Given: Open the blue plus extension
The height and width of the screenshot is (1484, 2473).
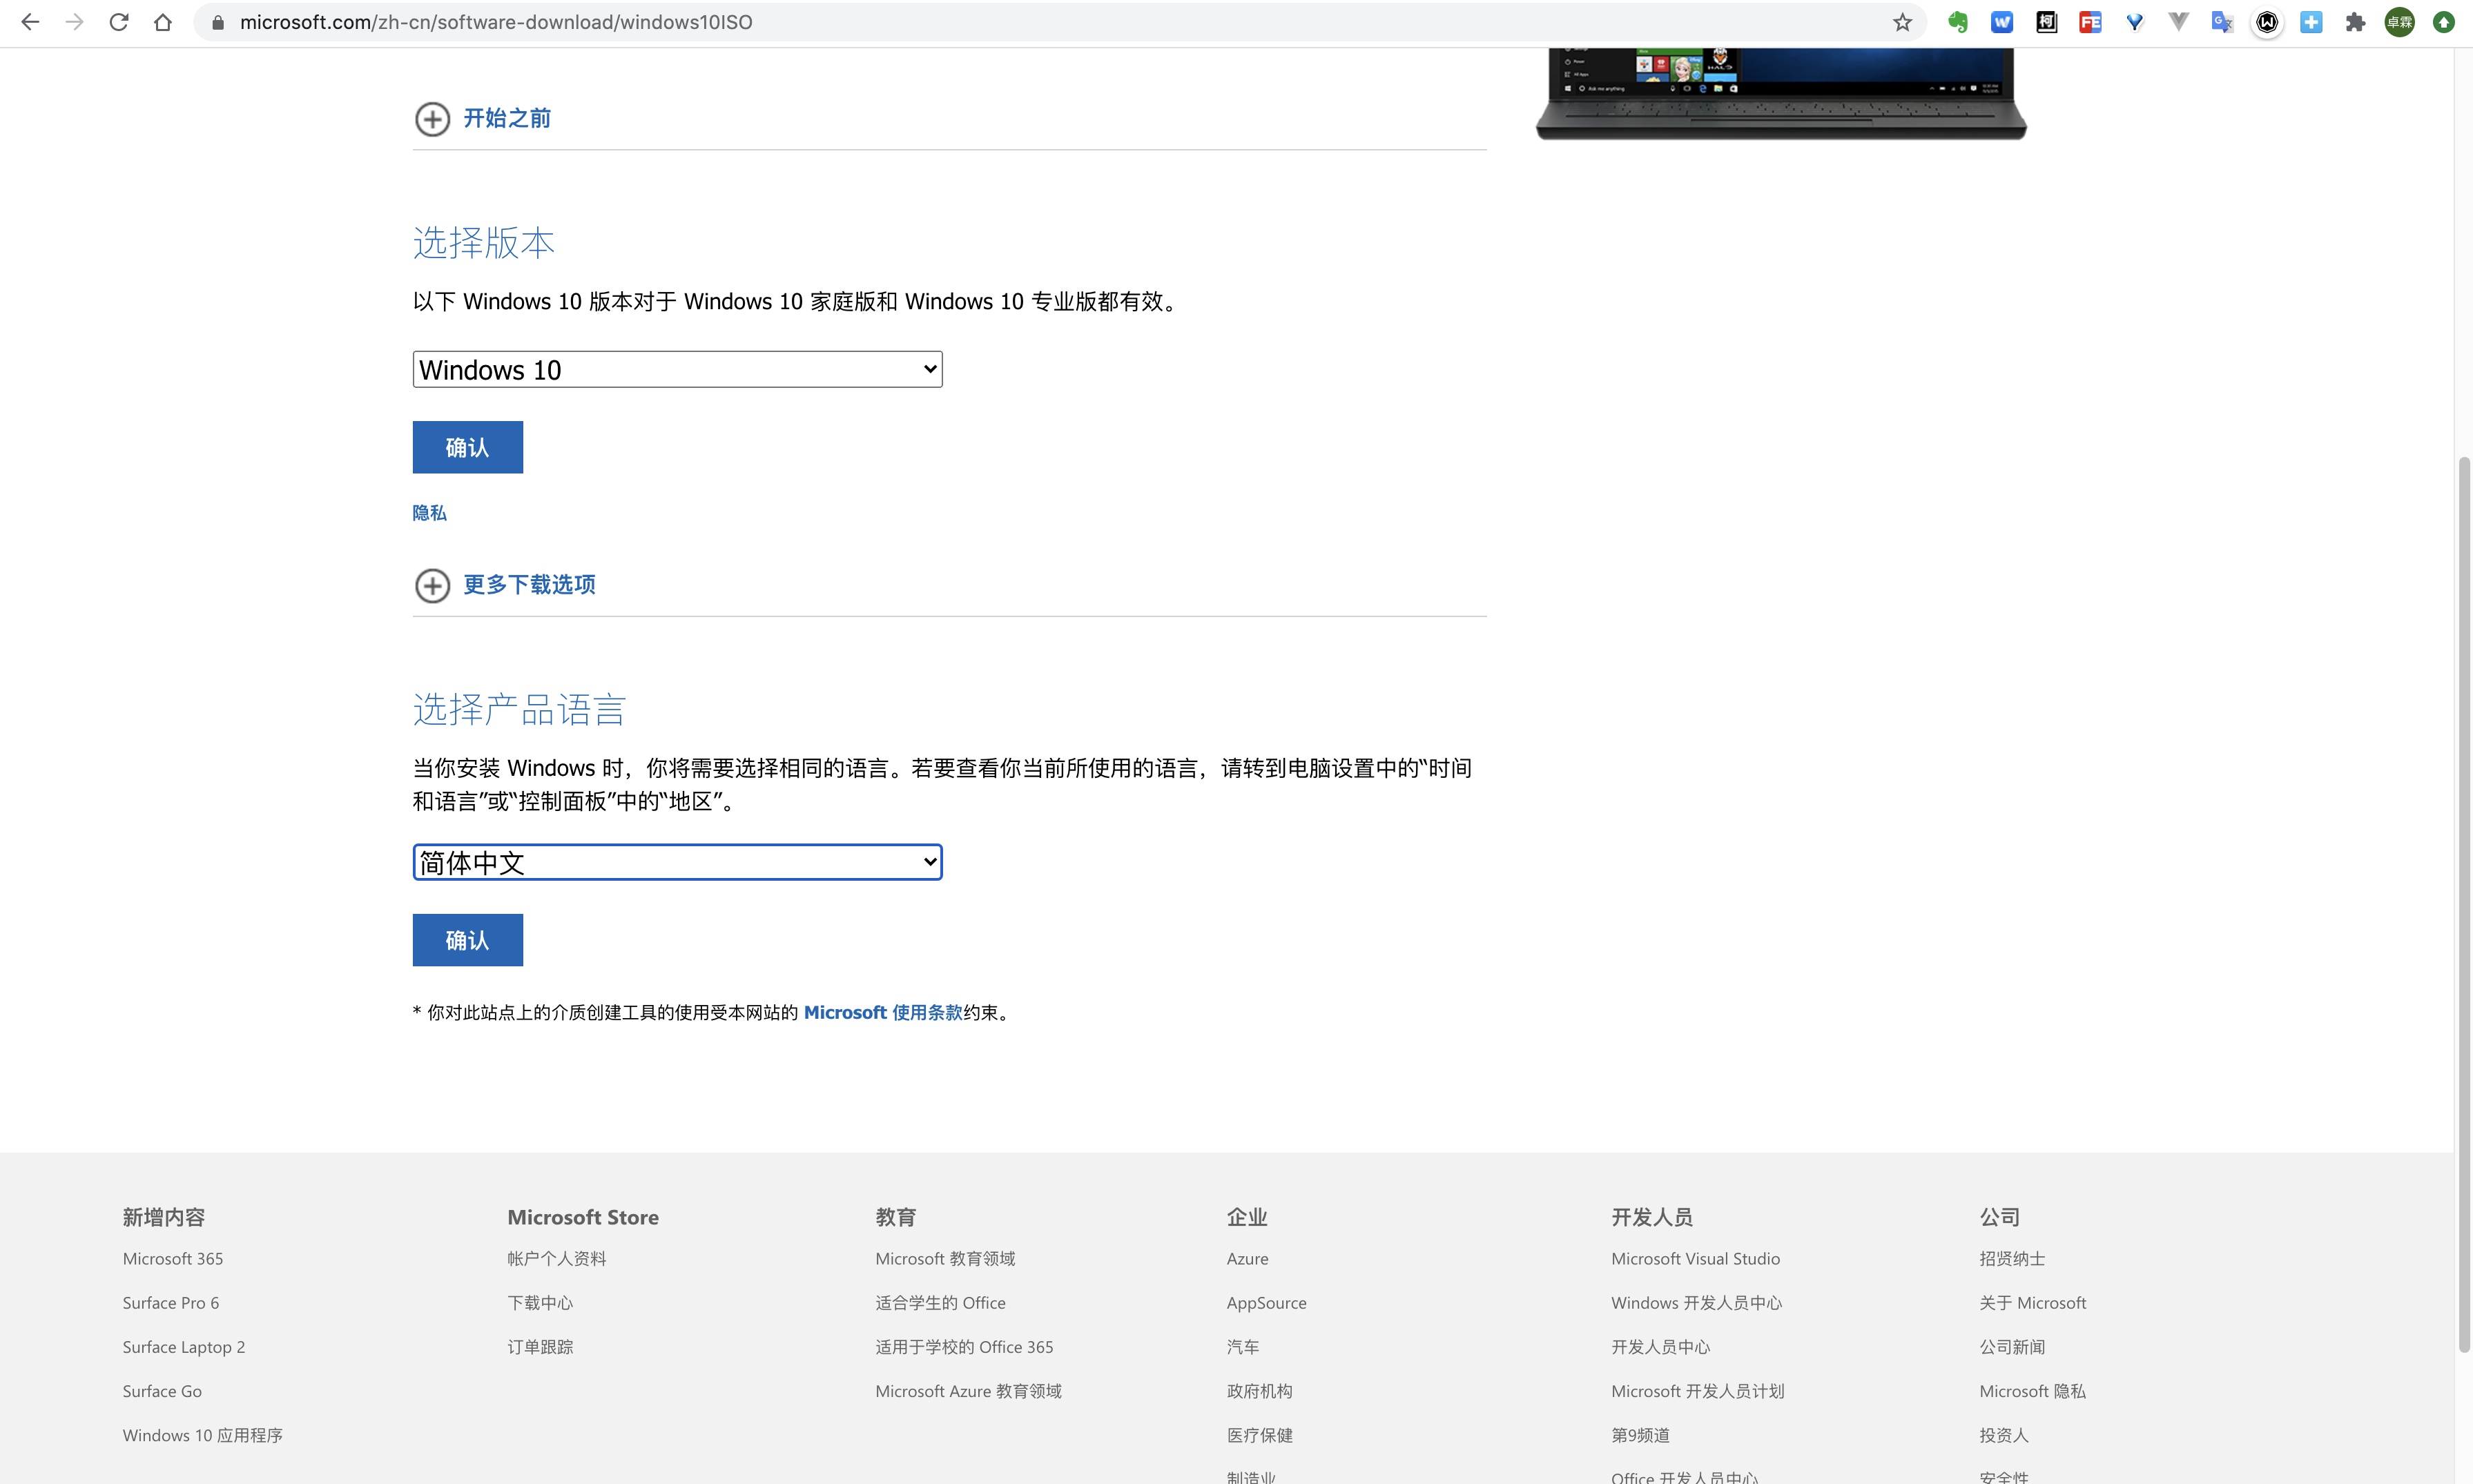Looking at the screenshot, I should (x=2311, y=22).
